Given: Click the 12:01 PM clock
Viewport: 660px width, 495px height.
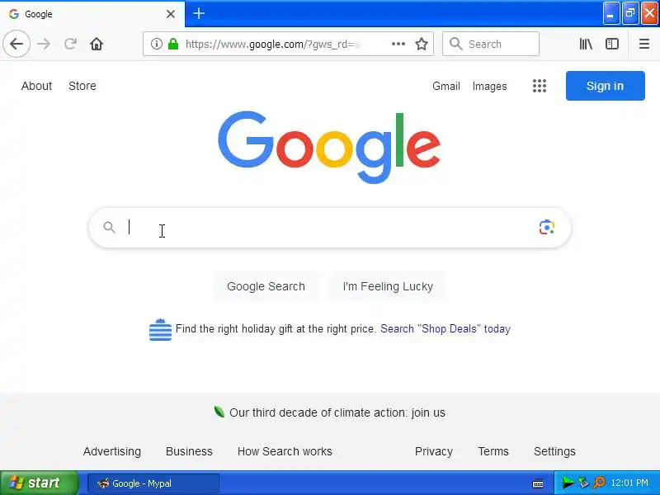Looking at the screenshot, I should 629,483.
